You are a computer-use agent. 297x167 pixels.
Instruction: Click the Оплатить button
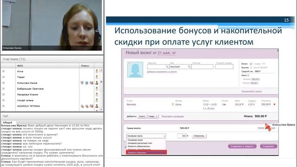tap(199, 136)
